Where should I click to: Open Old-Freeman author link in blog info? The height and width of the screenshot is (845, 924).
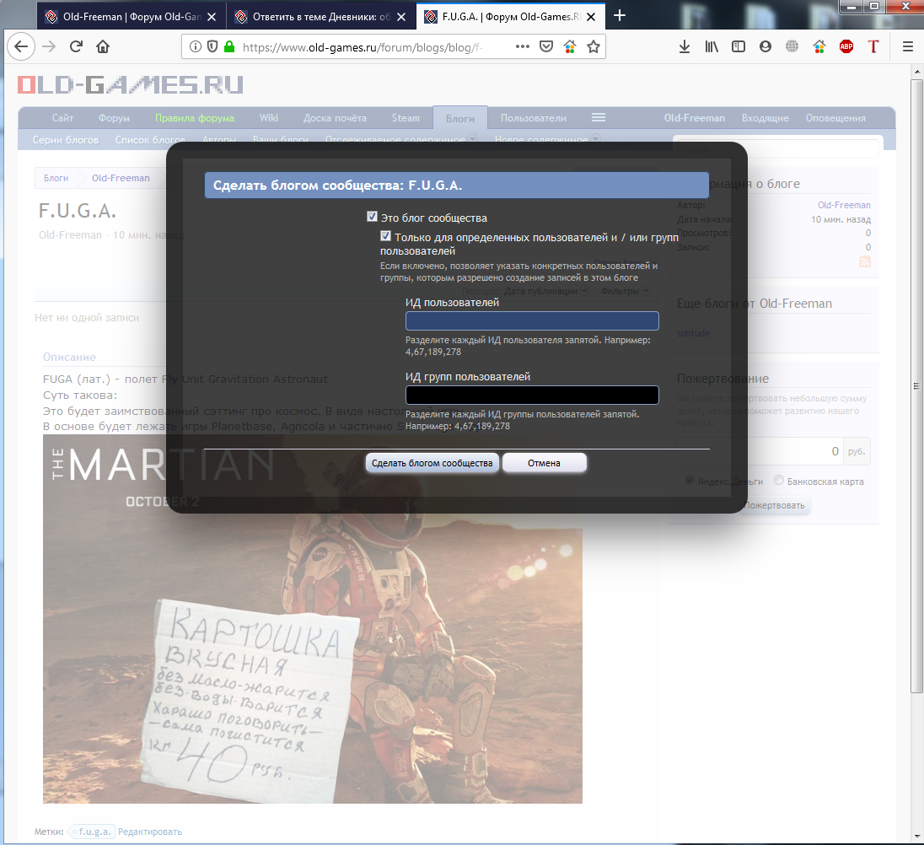[844, 205]
